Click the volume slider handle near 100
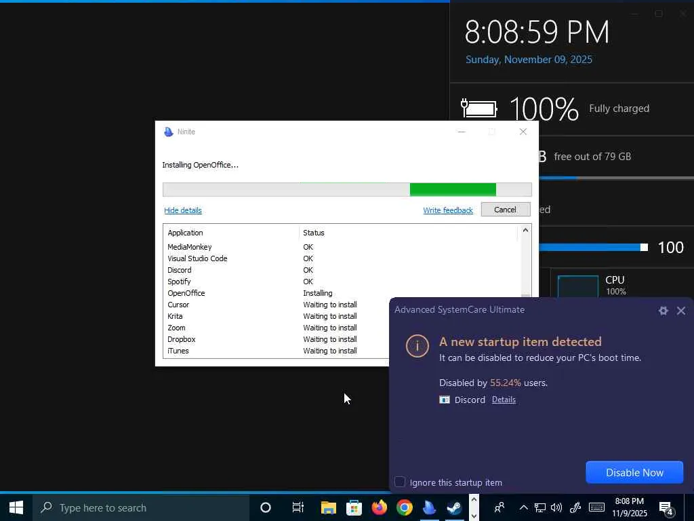 tap(644, 247)
